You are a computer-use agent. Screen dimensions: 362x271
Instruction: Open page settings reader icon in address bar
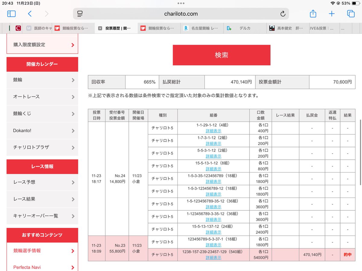point(80,14)
